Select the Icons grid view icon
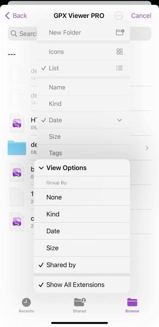This screenshot has width=159, height=327. (x=120, y=51)
